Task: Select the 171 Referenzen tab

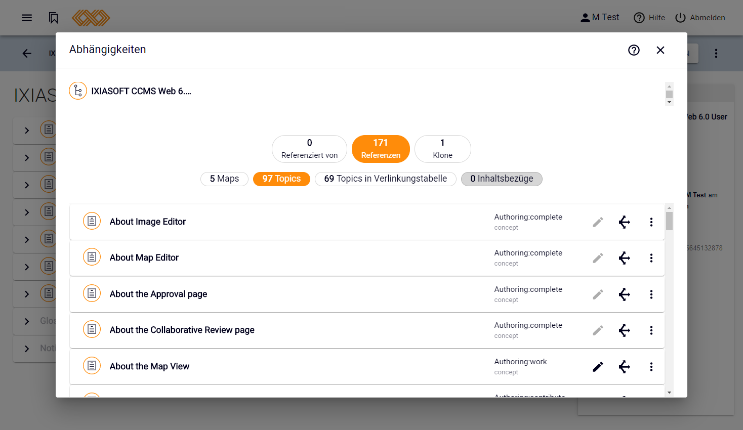Action: pos(381,149)
